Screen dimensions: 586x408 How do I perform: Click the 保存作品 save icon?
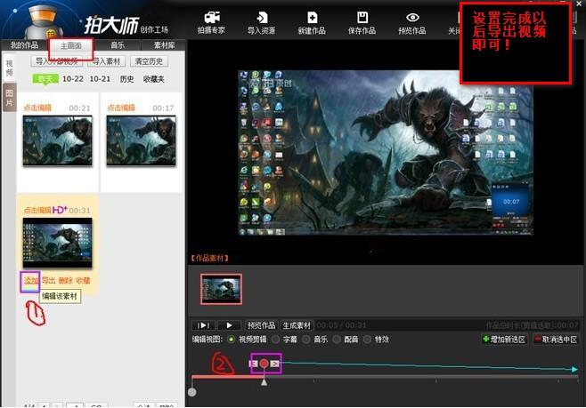pyautogui.click(x=362, y=17)
